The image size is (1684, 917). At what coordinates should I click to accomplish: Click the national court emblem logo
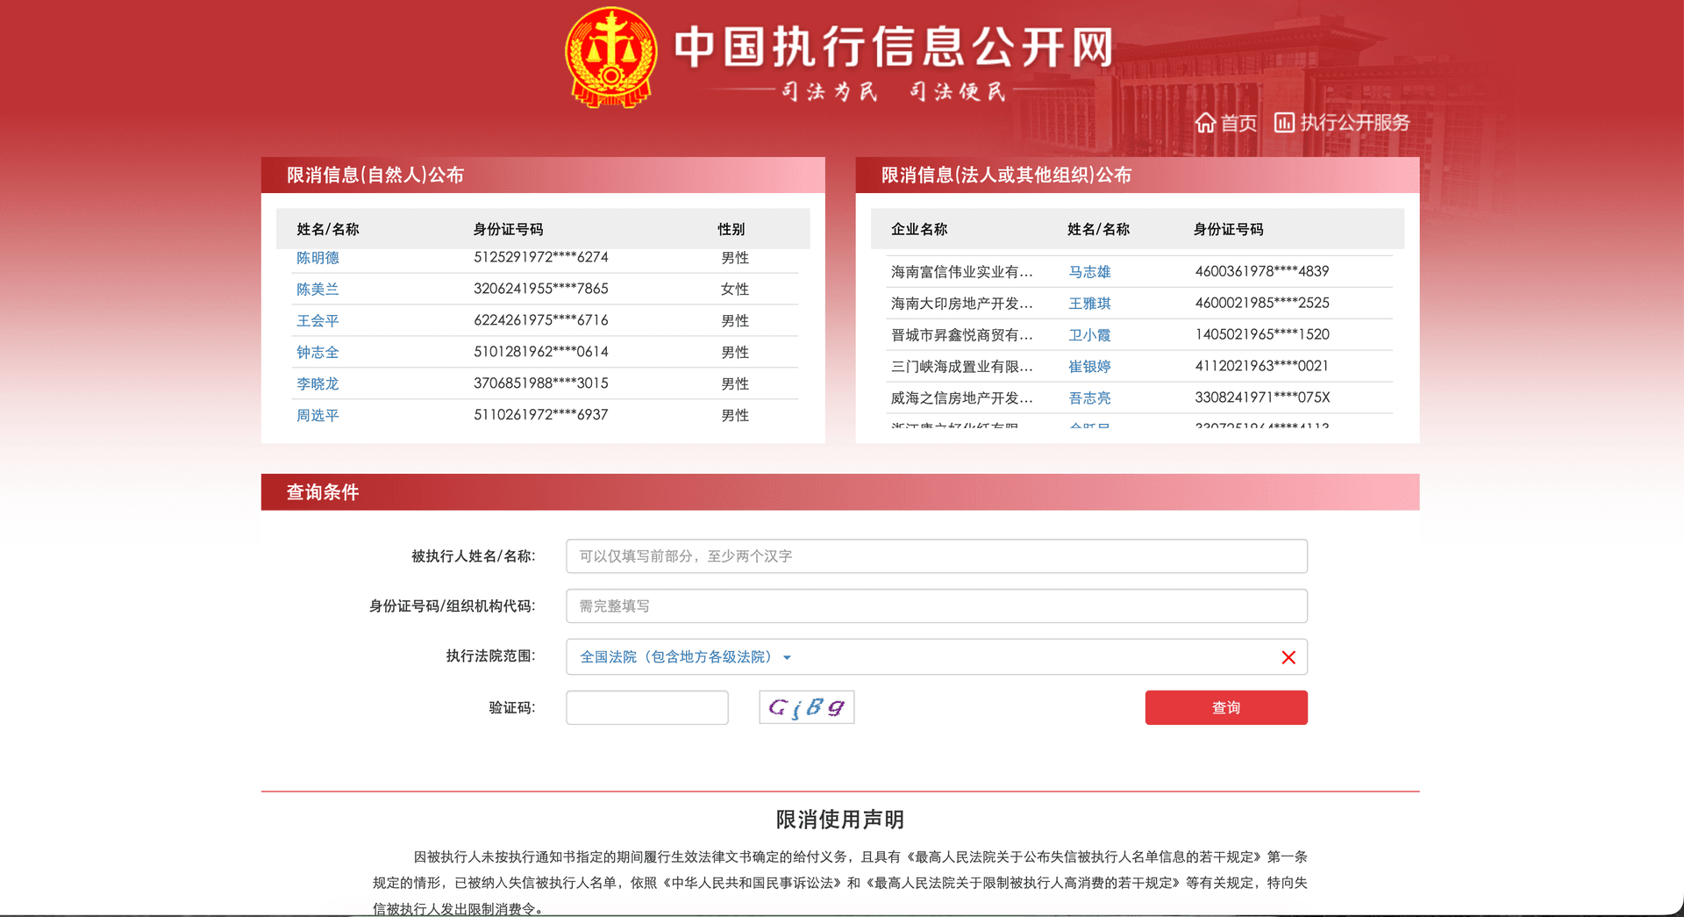click(610, 57)
